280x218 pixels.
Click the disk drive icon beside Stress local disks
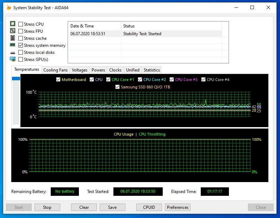pos(13,53)
